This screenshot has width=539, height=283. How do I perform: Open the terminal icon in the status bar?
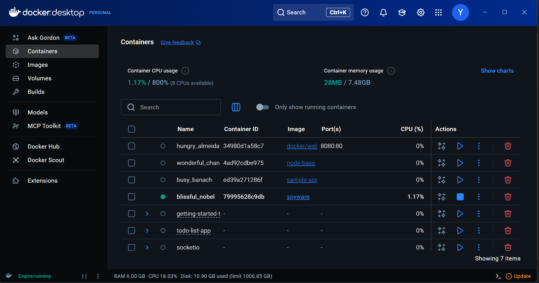(x=498, y=276)
